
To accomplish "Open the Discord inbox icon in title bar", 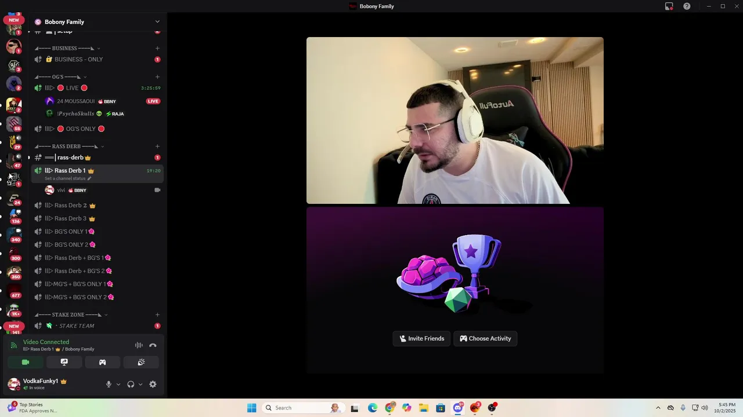I will (669, 6).
